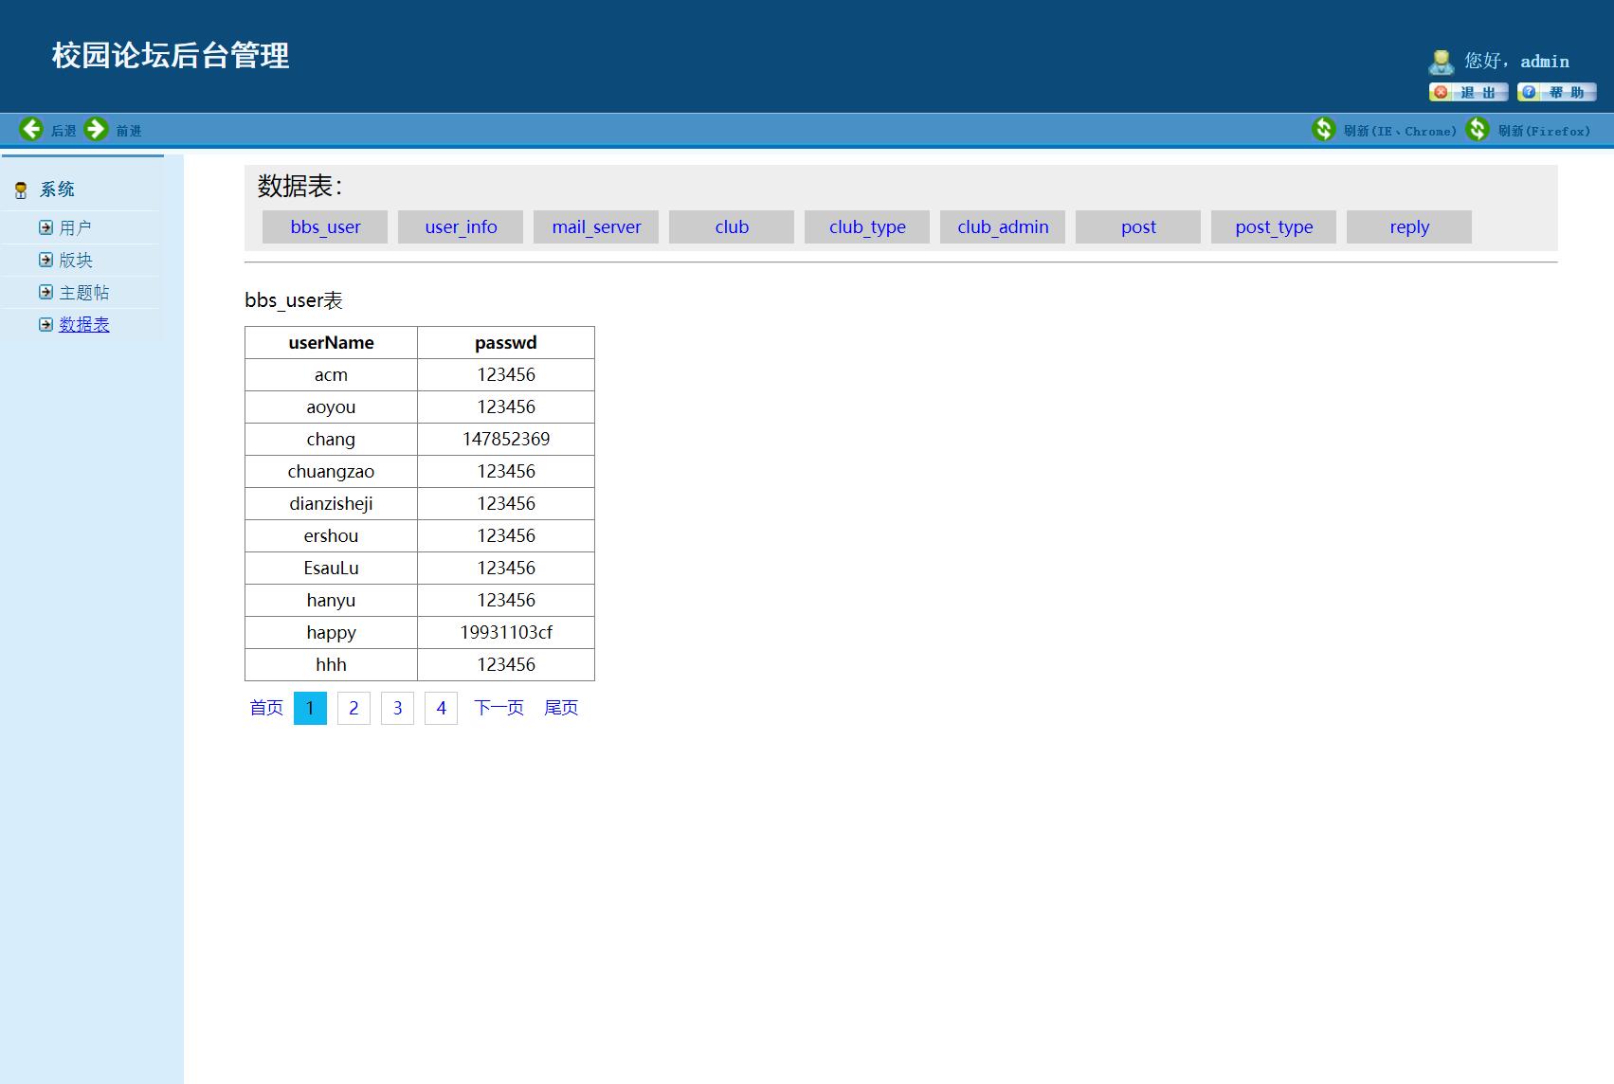
Task: Open the 数据表 sidebar link
Action: point(84,325)
